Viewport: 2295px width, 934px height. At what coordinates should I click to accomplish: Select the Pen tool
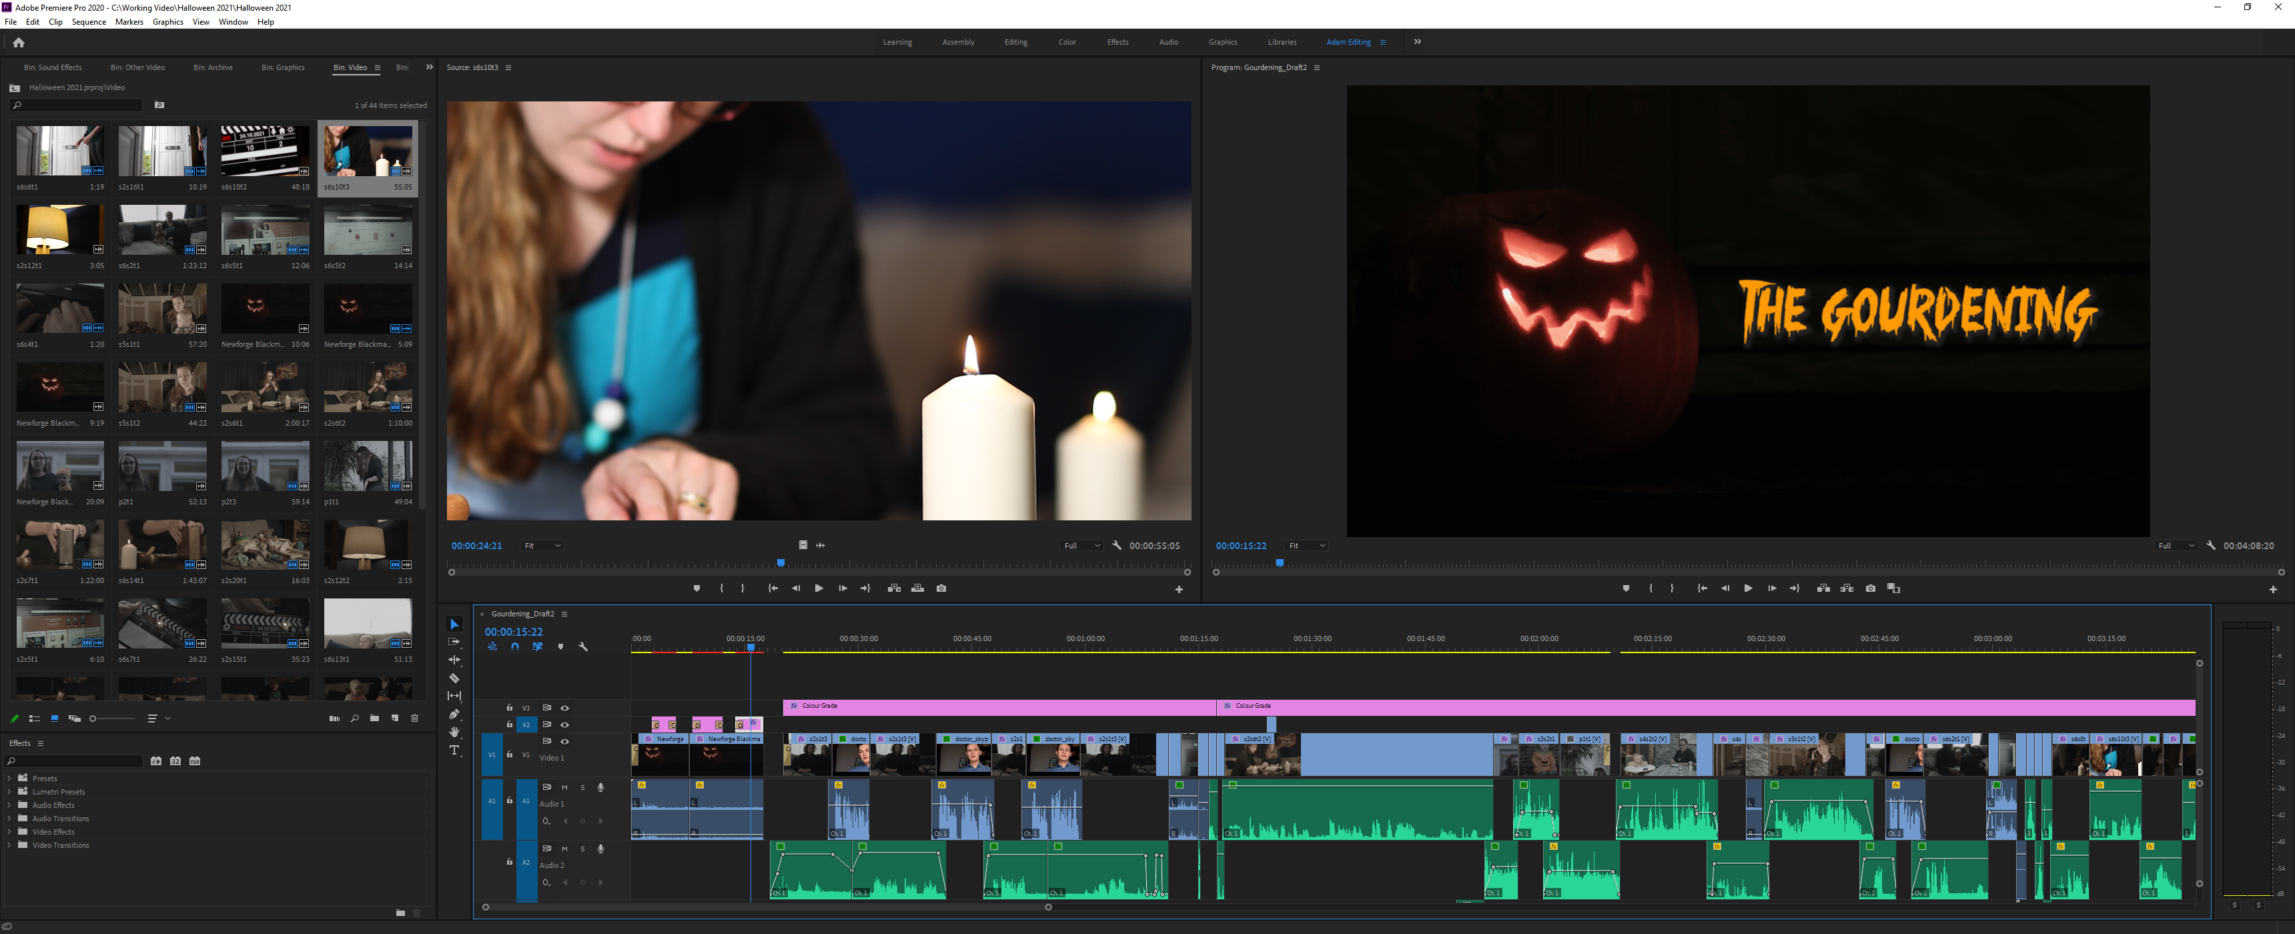point(454,714)
